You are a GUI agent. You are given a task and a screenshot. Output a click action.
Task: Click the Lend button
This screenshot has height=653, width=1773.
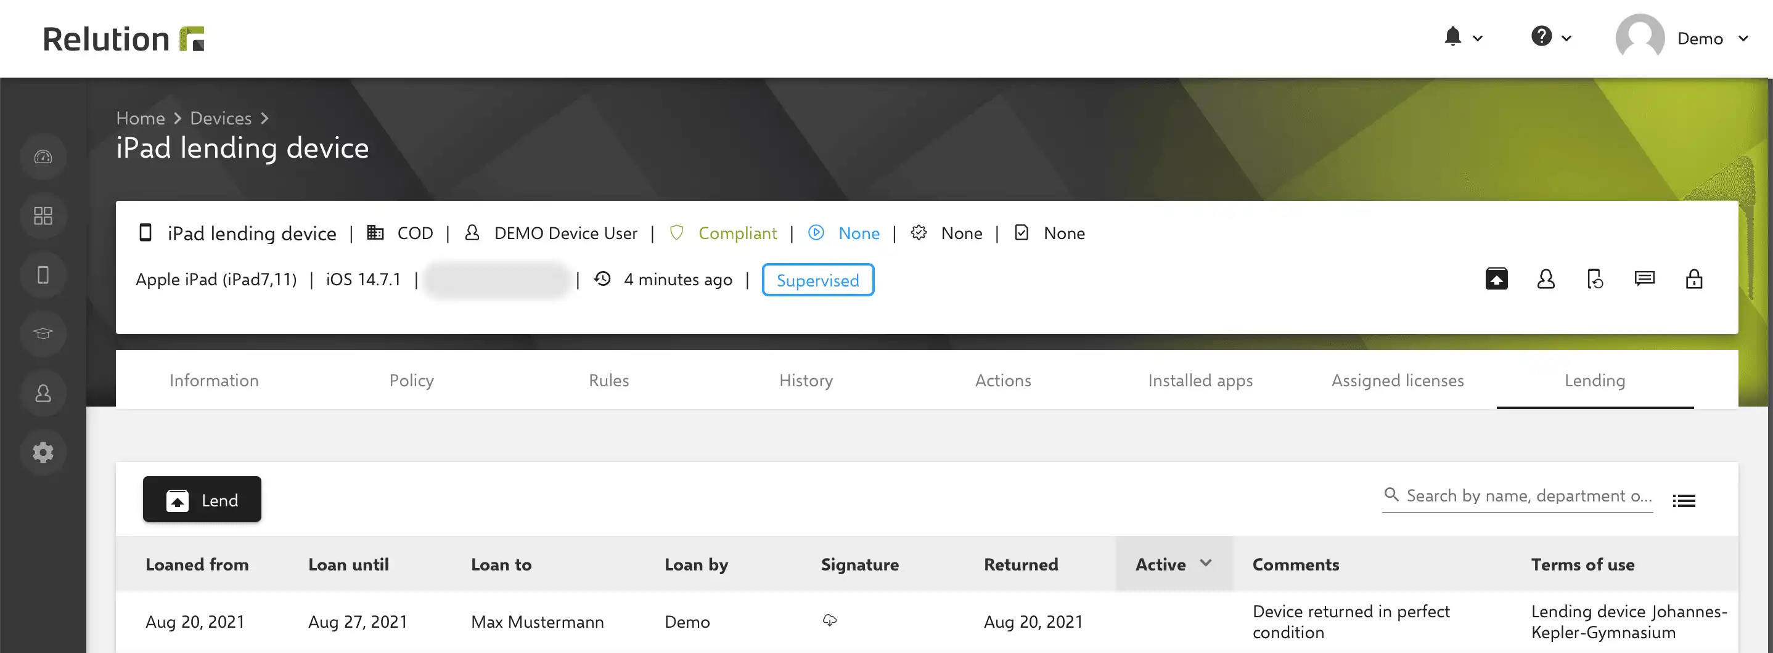[202, 500]
